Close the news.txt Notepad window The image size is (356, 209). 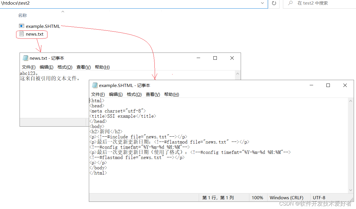click(232, 58)
